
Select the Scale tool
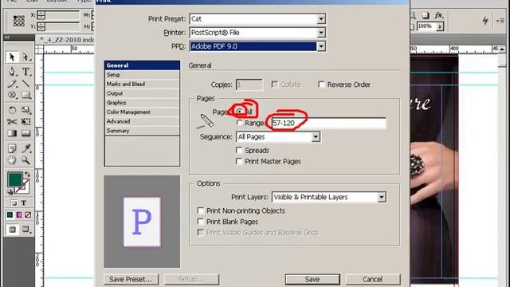(x=25, y=110)
